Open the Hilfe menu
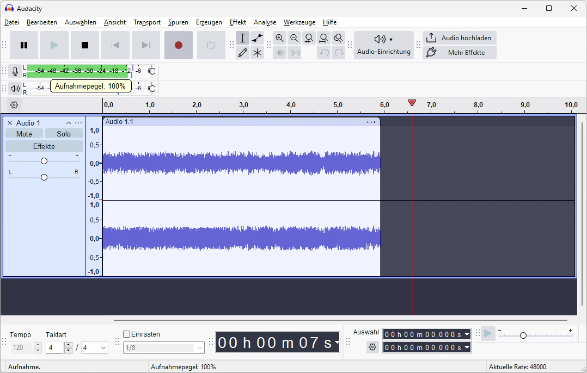The image size is (587, 373). 330,22
